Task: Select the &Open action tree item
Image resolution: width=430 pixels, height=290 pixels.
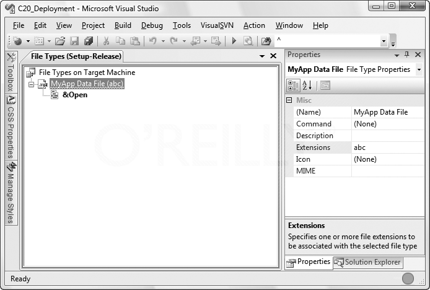Action: point(75,95)
